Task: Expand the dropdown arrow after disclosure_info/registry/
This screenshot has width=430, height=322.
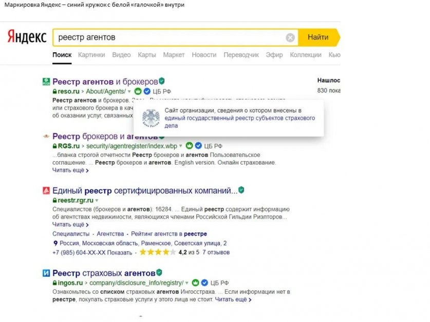Action: coord(187,283)
